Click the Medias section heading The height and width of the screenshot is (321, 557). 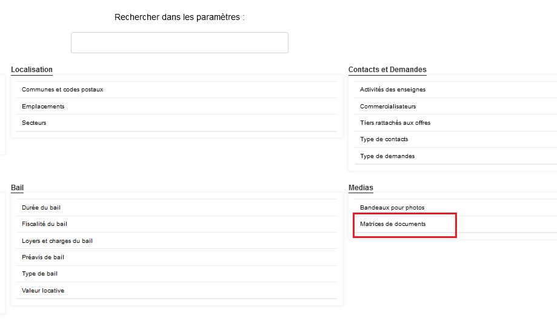(x=361, y=188)
